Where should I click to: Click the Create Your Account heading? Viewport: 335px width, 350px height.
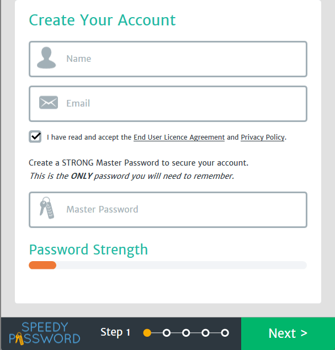pyautogui.click(x=102, y=20)
